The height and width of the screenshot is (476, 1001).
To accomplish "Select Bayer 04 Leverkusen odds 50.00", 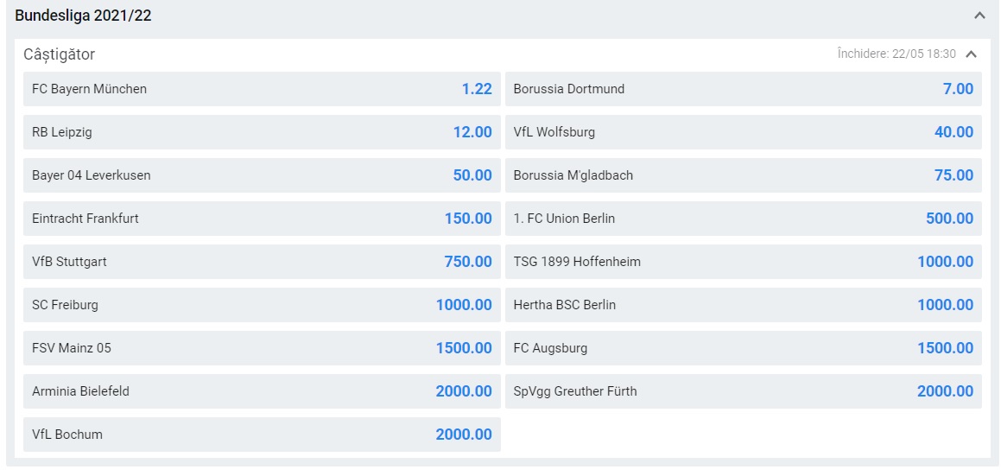I will [262, 175].
